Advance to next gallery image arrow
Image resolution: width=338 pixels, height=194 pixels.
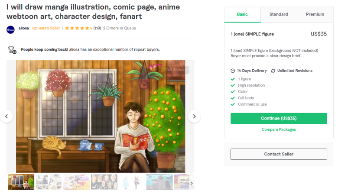(194, 116)
